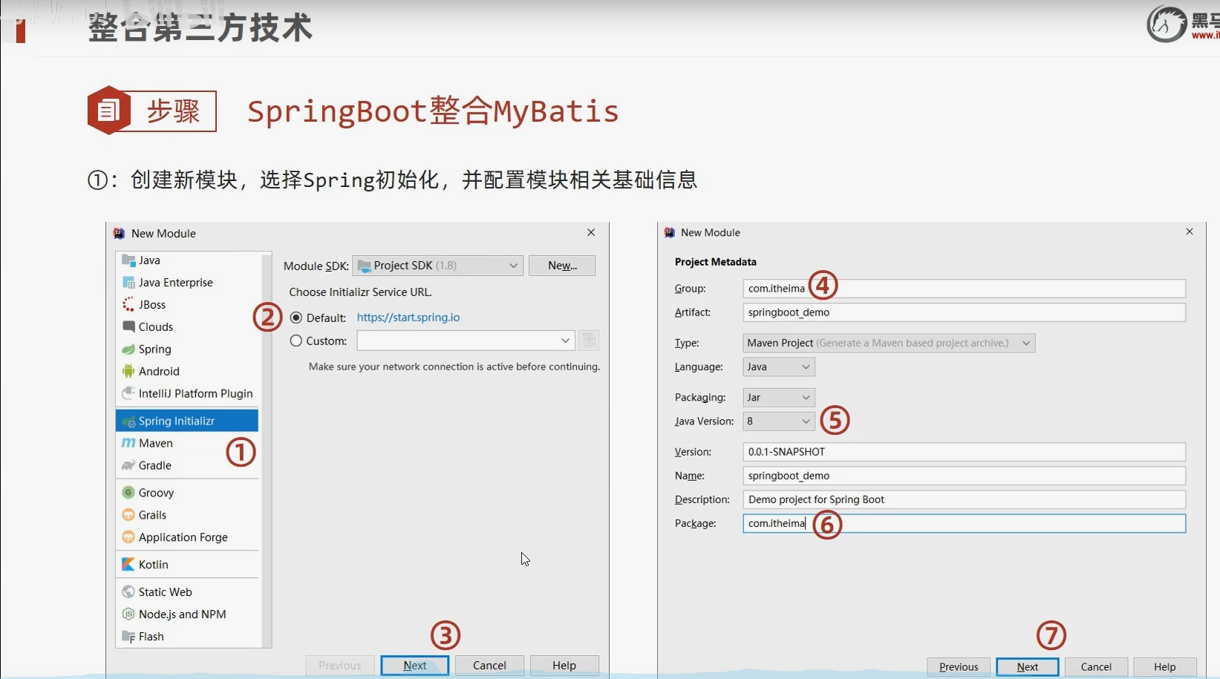Close the Project Metadata New Module dialog
The width and height of the screenshot is (1220, 679).
click(x=1190, y=232)
